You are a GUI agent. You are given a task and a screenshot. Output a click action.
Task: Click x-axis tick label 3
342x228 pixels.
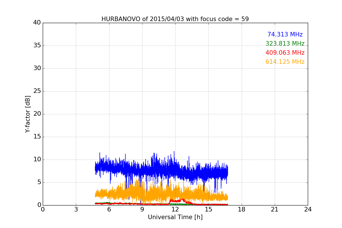[76, 209]
